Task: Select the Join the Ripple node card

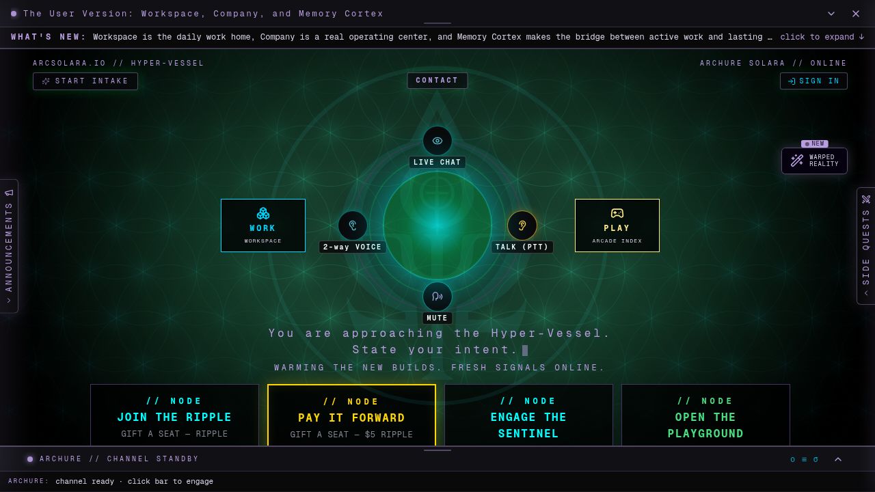Action: click(174, 415)
